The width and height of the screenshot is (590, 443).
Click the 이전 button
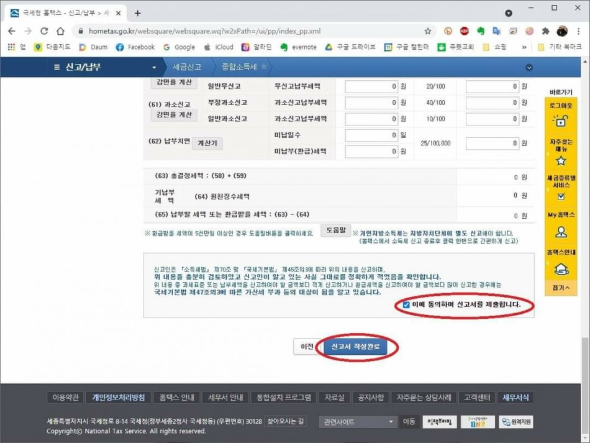tap(307, 347)
